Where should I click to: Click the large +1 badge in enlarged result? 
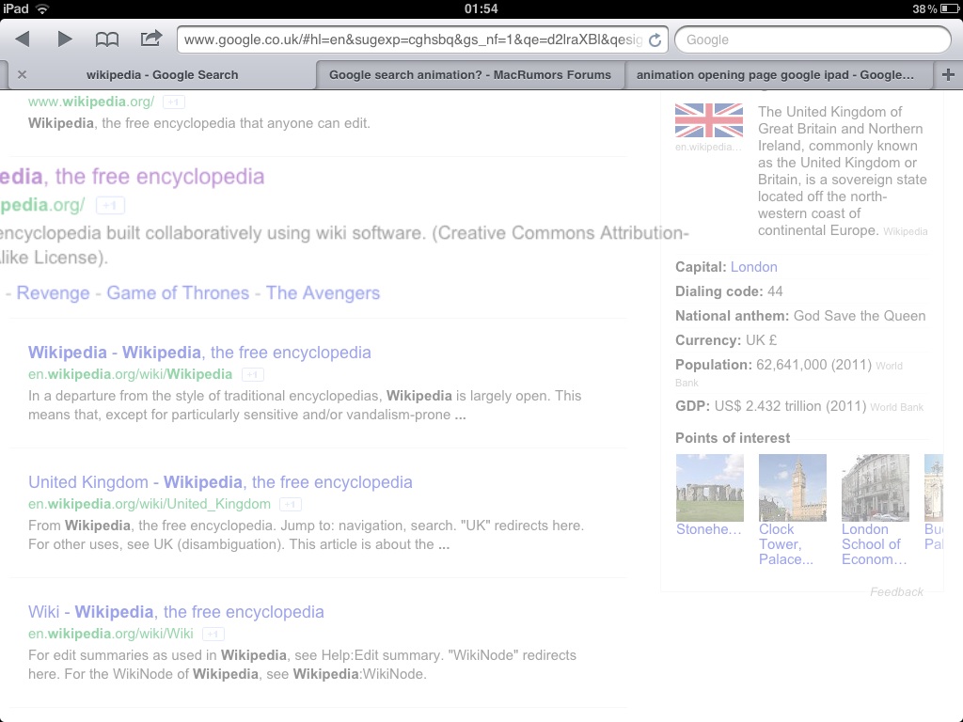(x=110, y=205)
